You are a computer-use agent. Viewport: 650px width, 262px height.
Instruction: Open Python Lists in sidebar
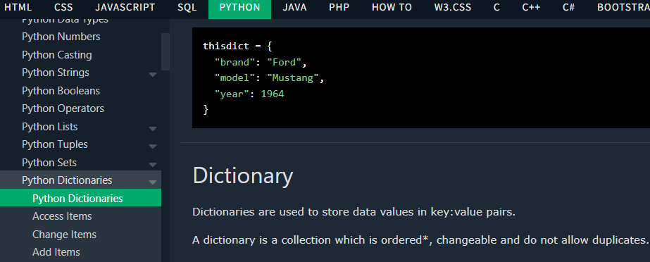(x=49, y=127)
